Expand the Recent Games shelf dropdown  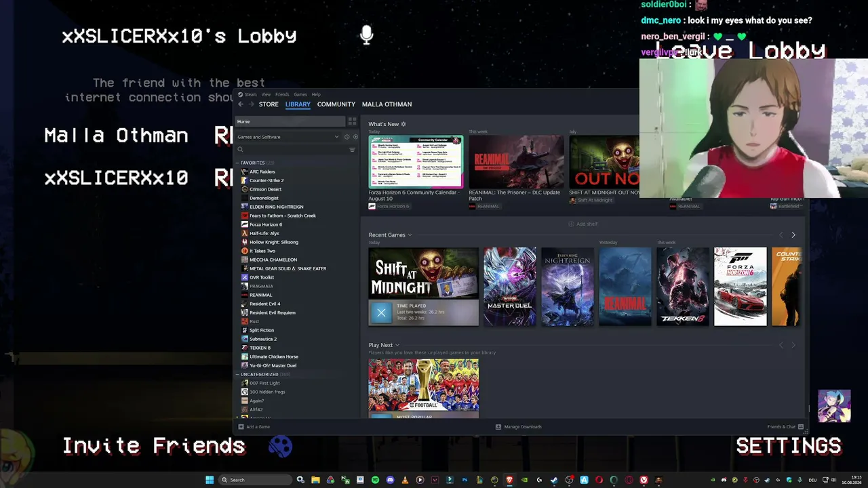tap(410, 235)
